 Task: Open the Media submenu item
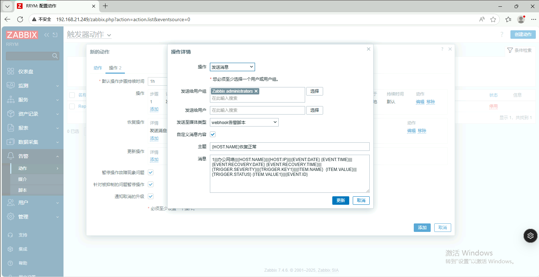click(x=23, y=179)
